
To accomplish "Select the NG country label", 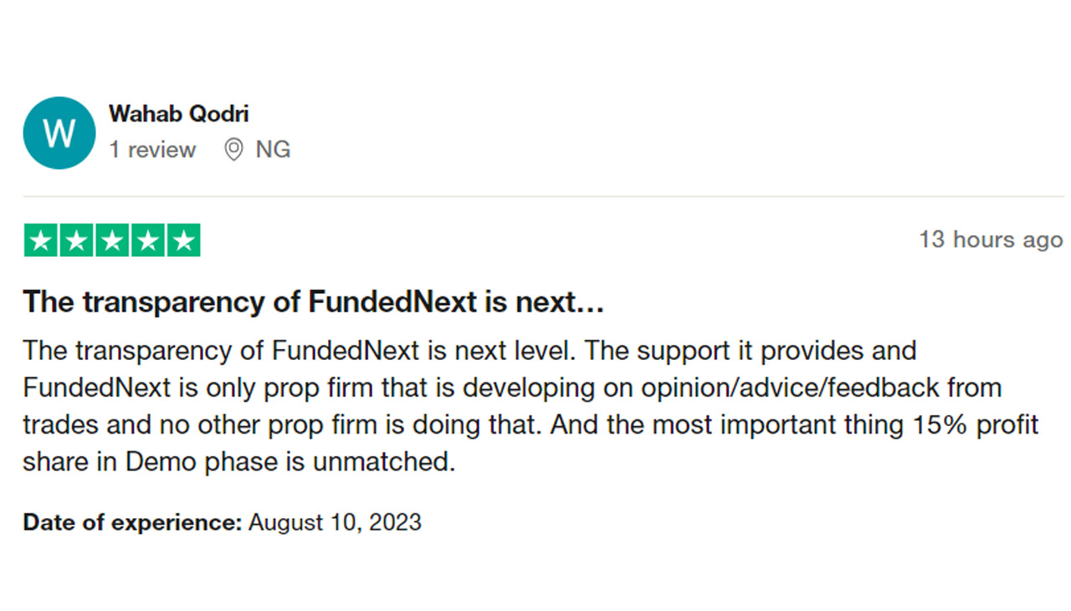I will [x=273, y=150].
